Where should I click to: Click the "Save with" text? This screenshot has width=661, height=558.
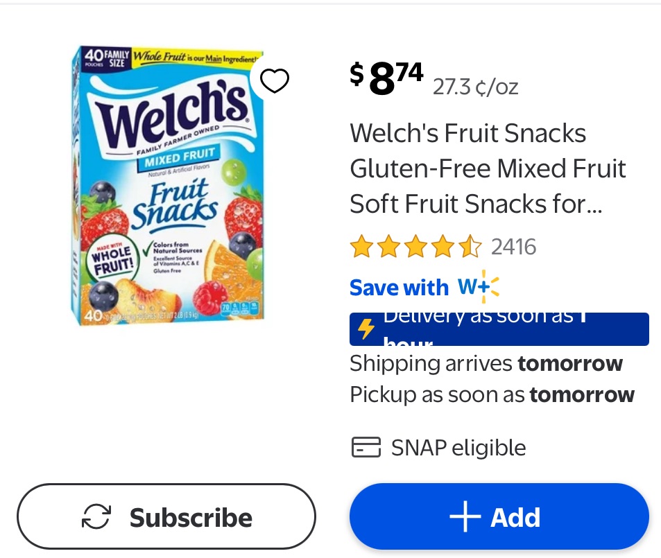click(x=399, y=288)
